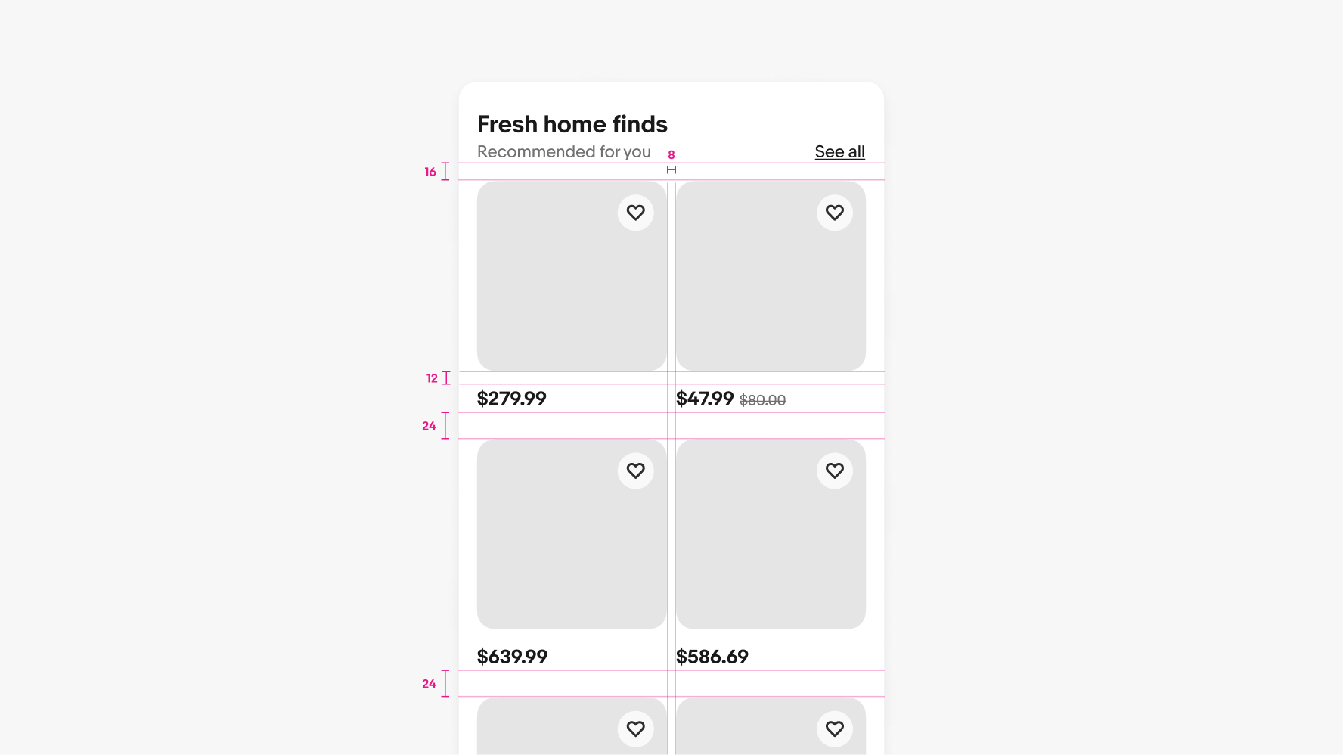The image size is (1343, 755).
Task: Click the heart on the bottom-right partially visible card
Action: tap(835, 729)
